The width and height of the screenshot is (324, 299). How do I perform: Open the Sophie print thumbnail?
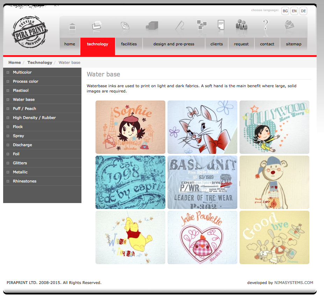point(130,127)
